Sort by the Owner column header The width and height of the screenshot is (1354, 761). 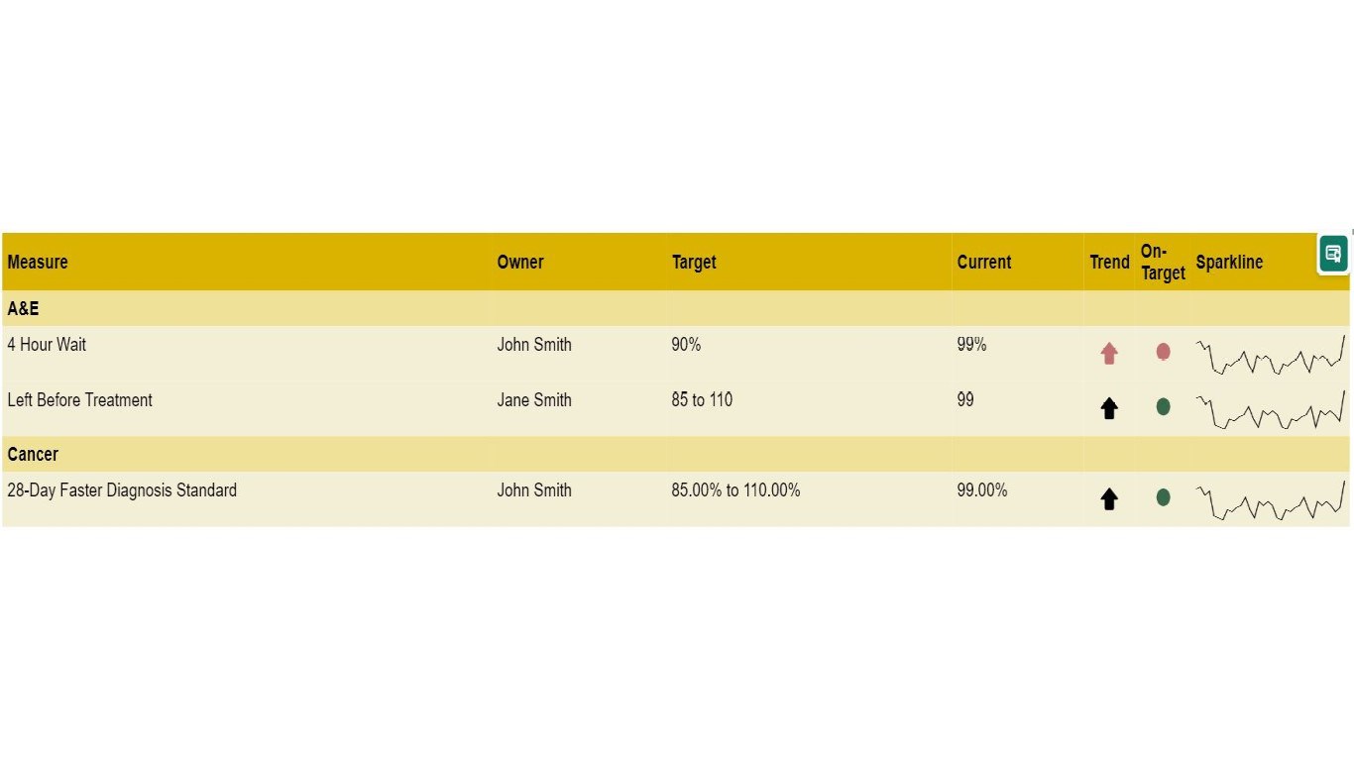520,262
